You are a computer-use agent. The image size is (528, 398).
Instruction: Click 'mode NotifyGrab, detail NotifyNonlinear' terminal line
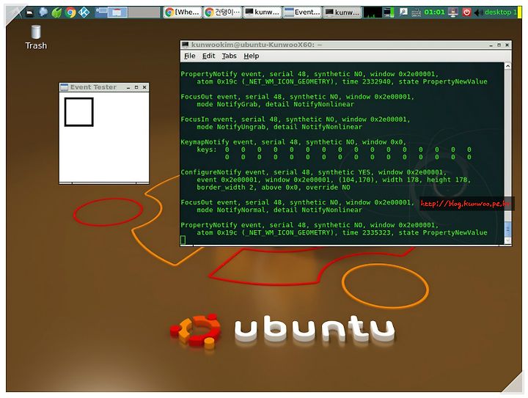[x=275, y=104]
